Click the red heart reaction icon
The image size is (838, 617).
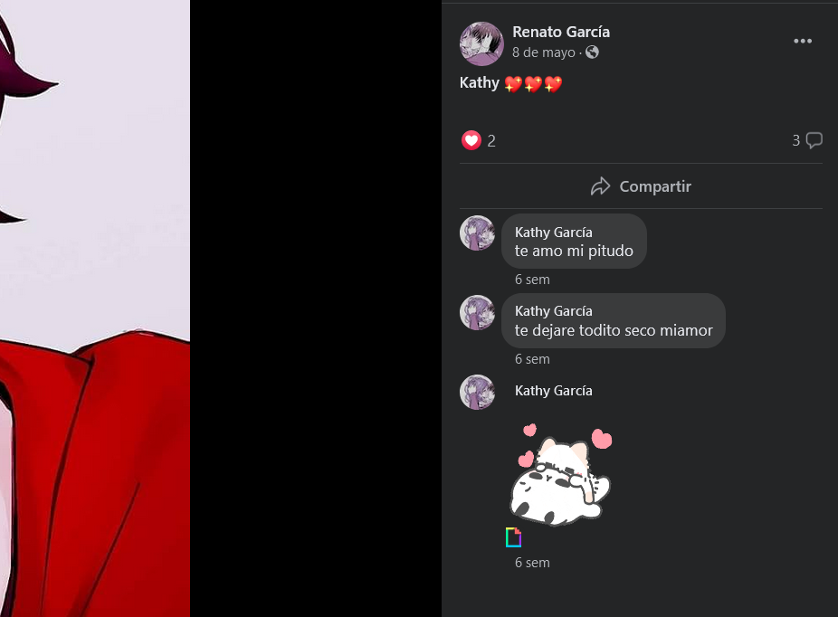click(x=471, y=140)
